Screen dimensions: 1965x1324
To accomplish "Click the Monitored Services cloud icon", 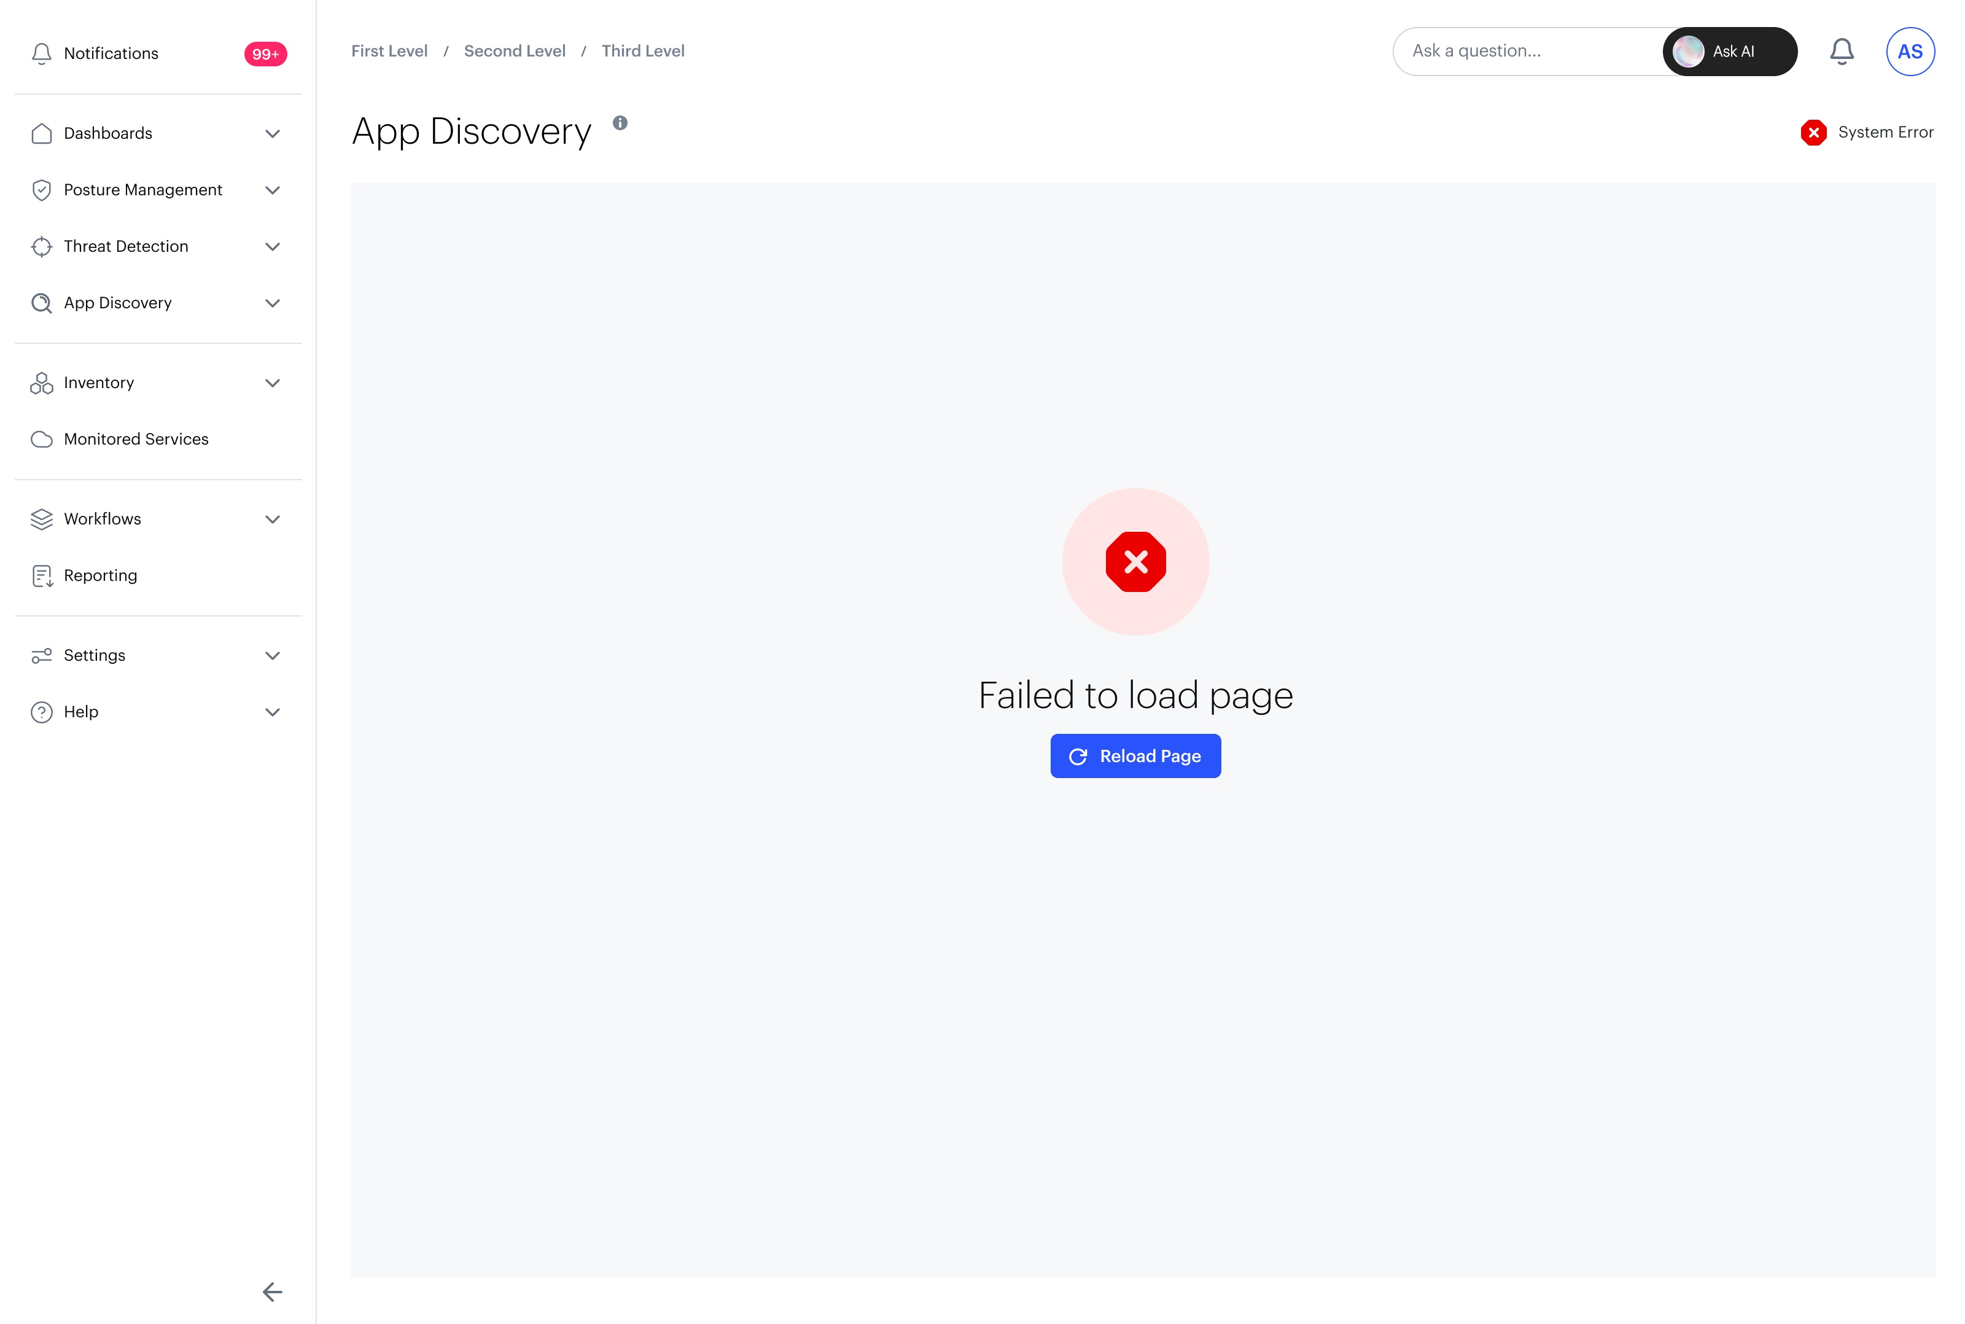I will pos(41,439).
